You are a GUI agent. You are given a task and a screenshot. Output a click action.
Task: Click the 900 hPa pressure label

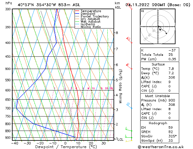9,138
